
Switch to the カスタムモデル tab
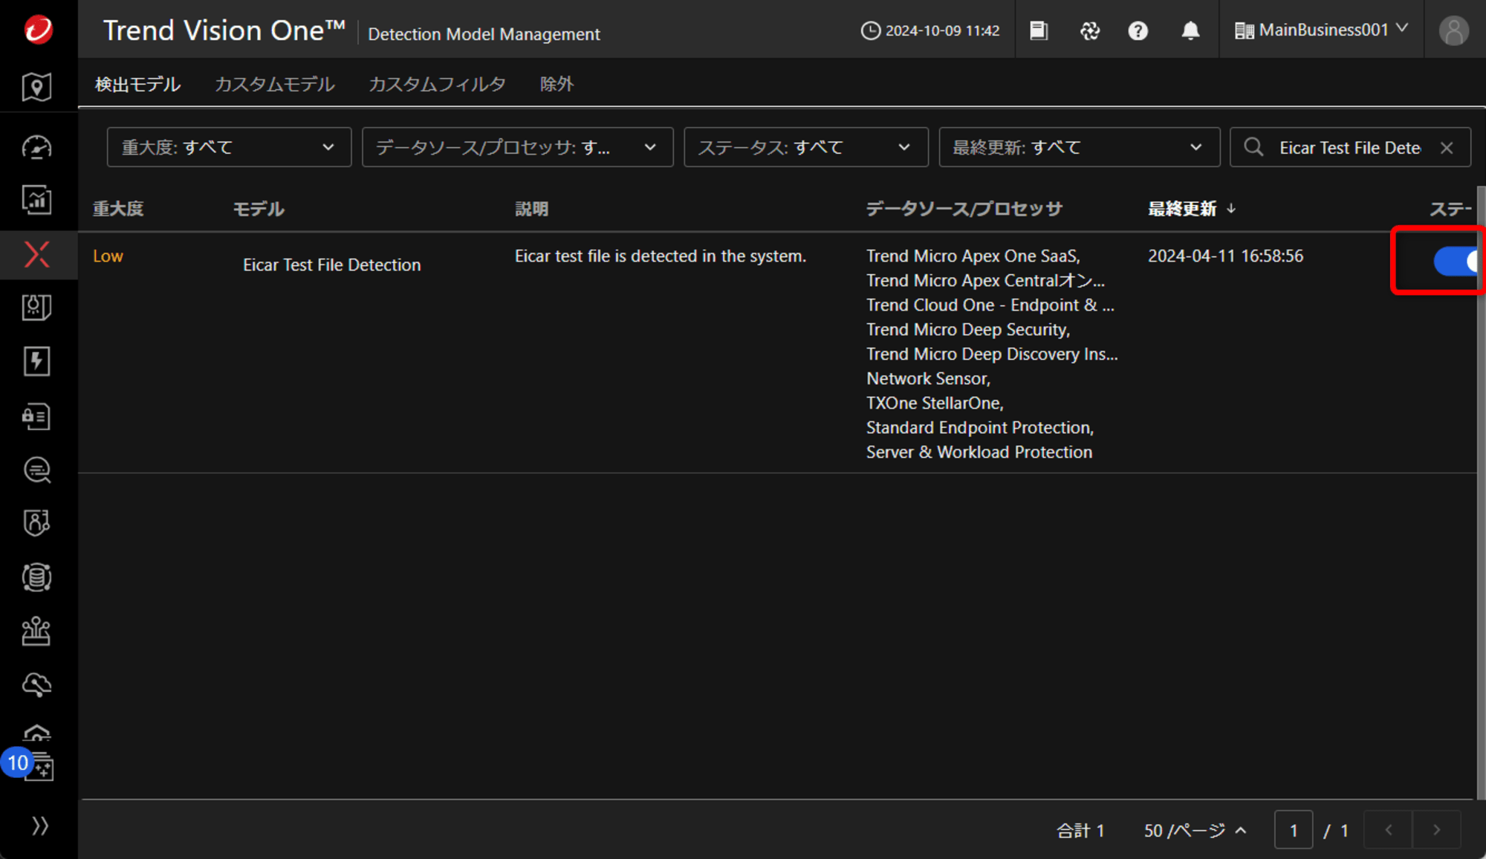pos(274,84)
